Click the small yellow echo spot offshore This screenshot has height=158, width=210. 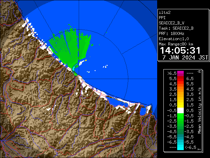click(86, 60)
